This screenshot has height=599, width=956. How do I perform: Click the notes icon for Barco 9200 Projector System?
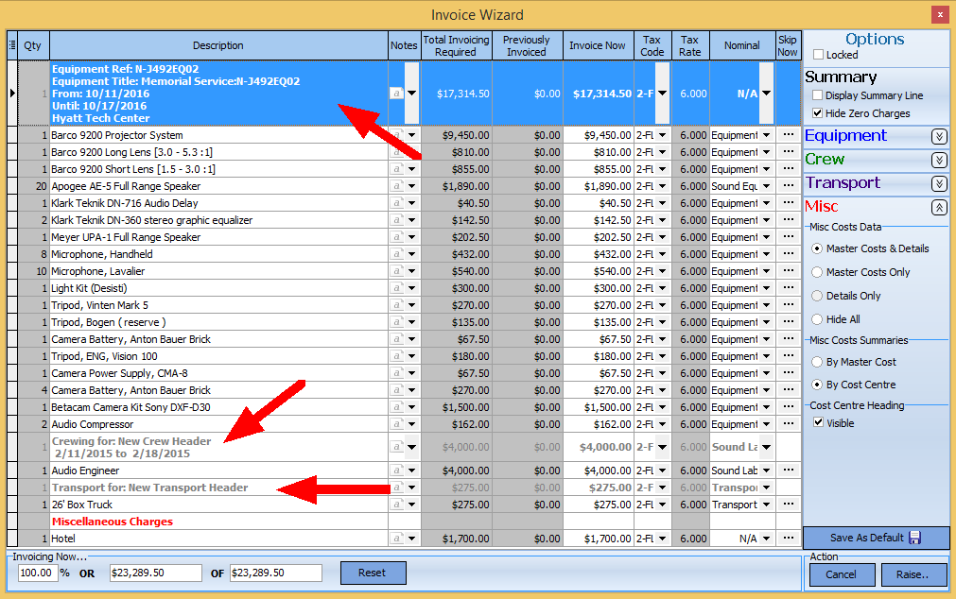click(396, 135)
